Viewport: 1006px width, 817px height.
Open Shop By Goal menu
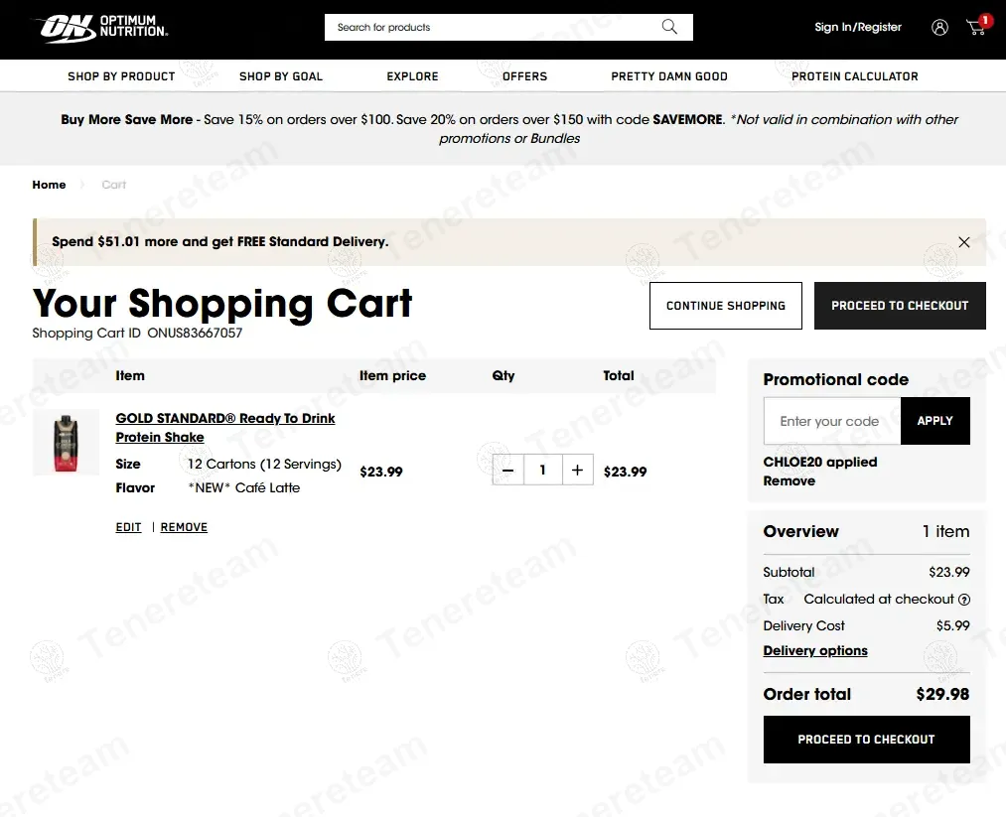point(281,76)
